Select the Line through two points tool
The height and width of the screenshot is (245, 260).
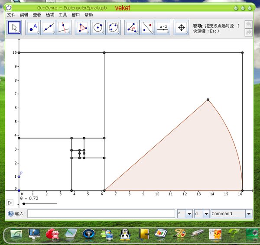click(49, 27)
